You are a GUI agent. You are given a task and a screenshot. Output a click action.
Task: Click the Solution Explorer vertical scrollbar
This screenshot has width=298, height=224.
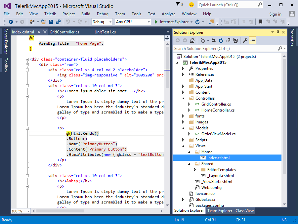coord(284,116)
